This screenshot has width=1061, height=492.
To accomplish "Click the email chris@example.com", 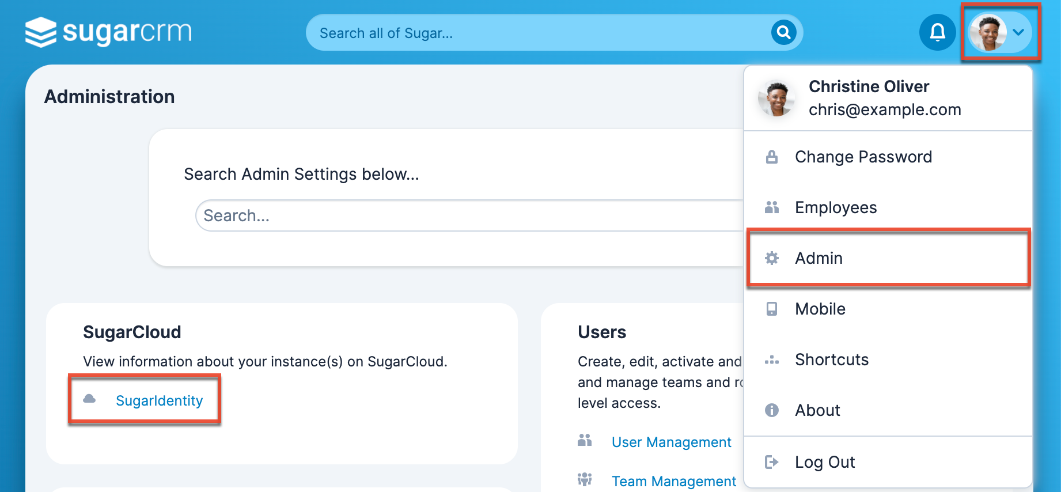I will pos(885,109).
